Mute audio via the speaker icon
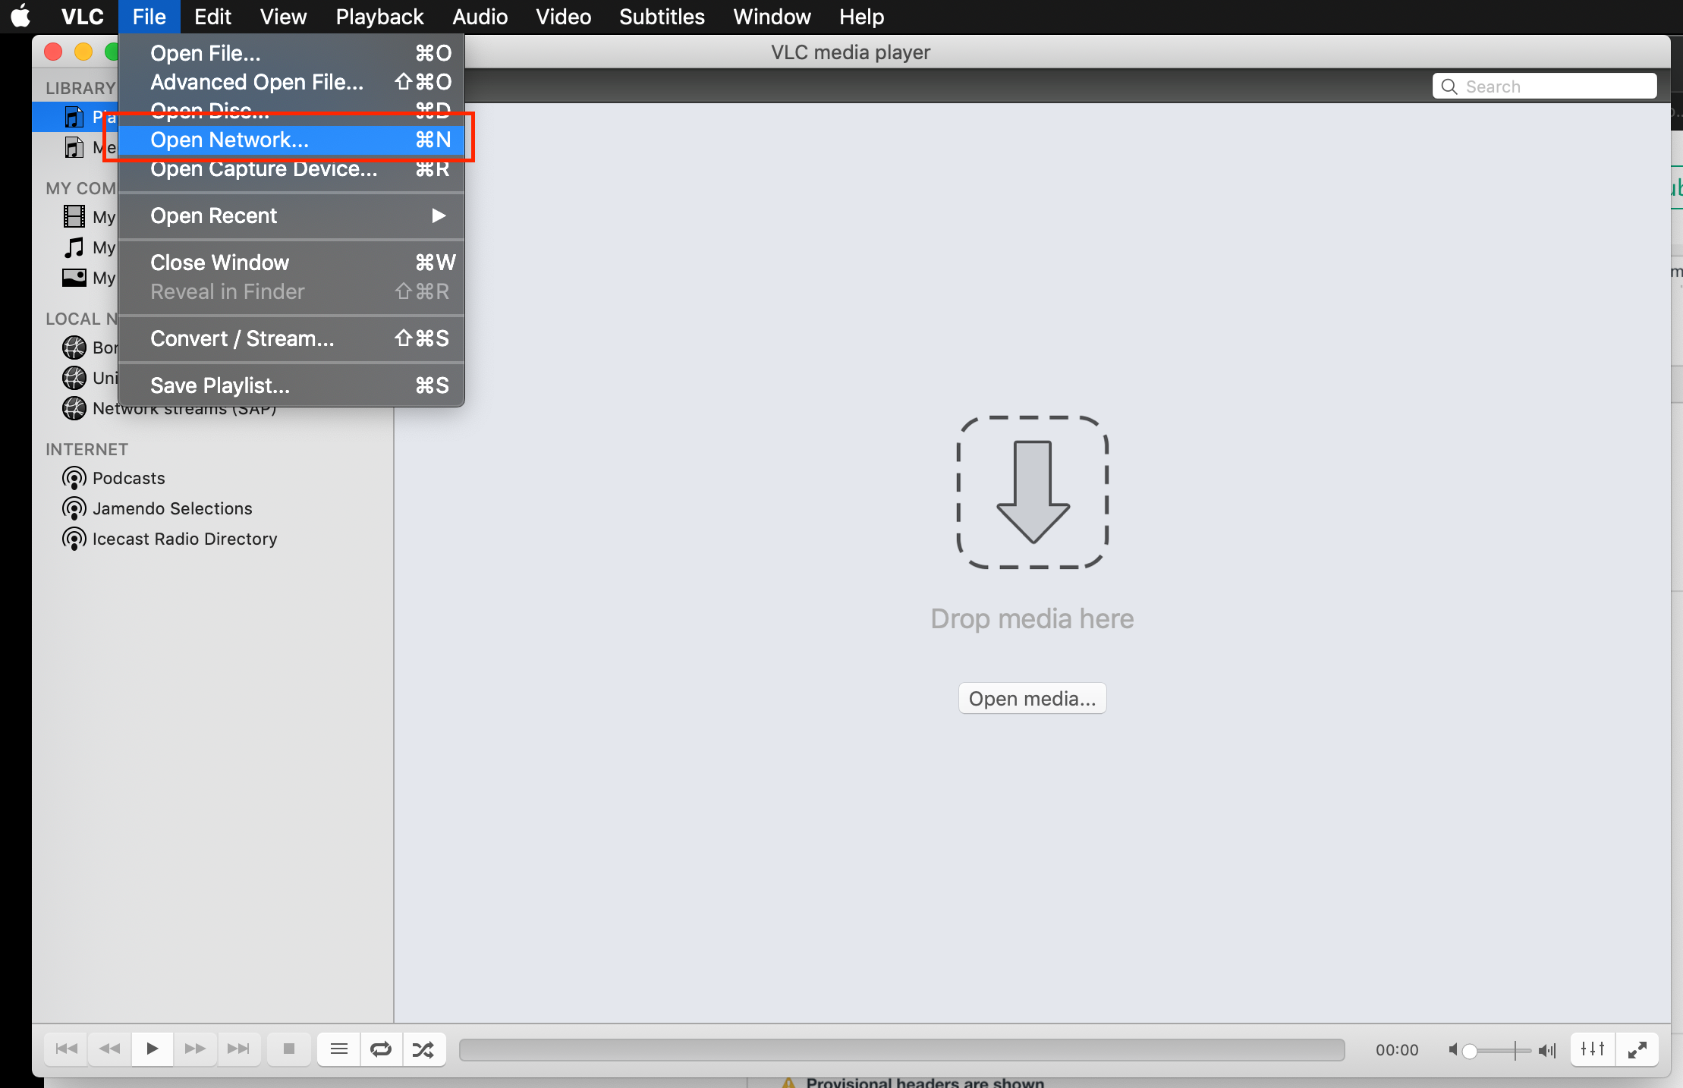 click(x=1453, y=1049)
